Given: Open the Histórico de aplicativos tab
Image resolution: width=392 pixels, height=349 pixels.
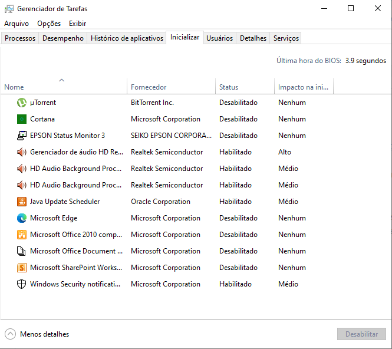Looking at the screenshot, I should [127, 38].
